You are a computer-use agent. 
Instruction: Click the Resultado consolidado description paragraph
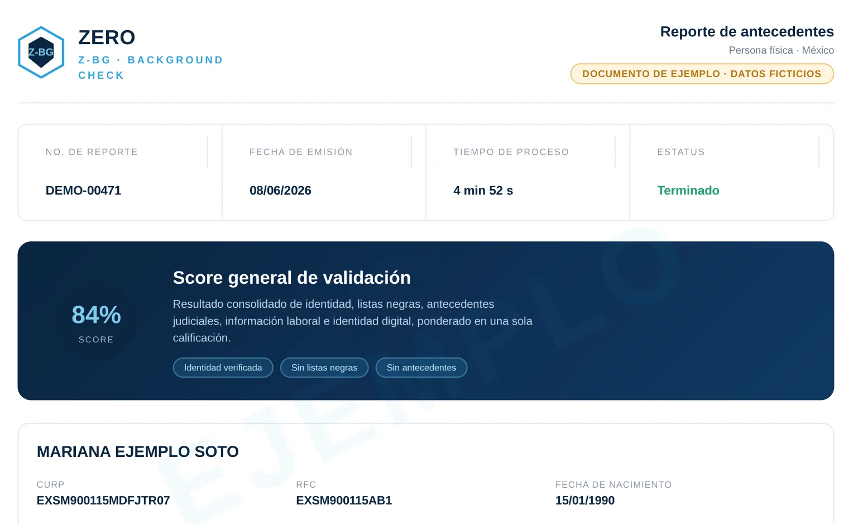tap(353, 321)
